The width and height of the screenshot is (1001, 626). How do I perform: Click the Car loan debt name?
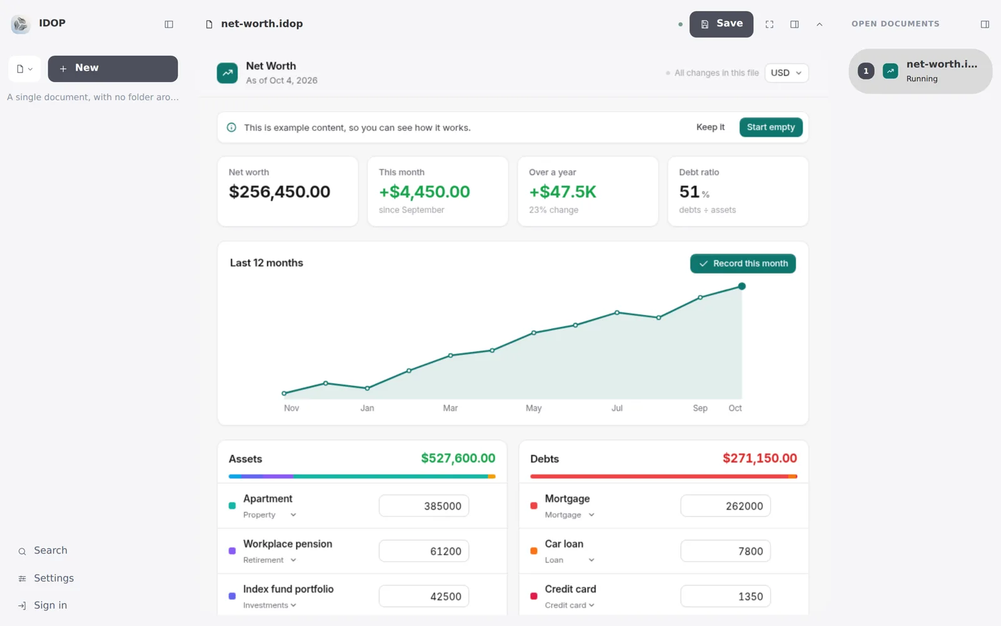coord(564,544)
